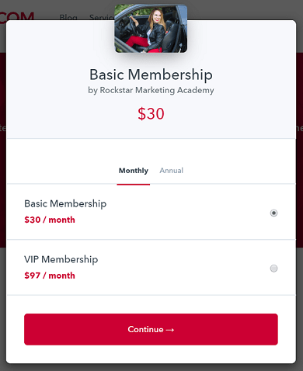
Task: Open the Blog link behind the dialog
Action: (68, 17)
